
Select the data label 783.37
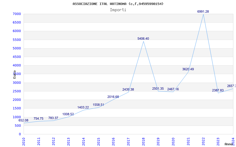pos(53,118)
